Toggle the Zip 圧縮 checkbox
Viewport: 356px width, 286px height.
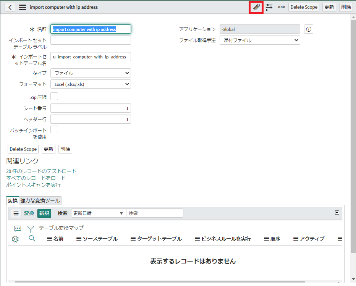coord(54,96)
